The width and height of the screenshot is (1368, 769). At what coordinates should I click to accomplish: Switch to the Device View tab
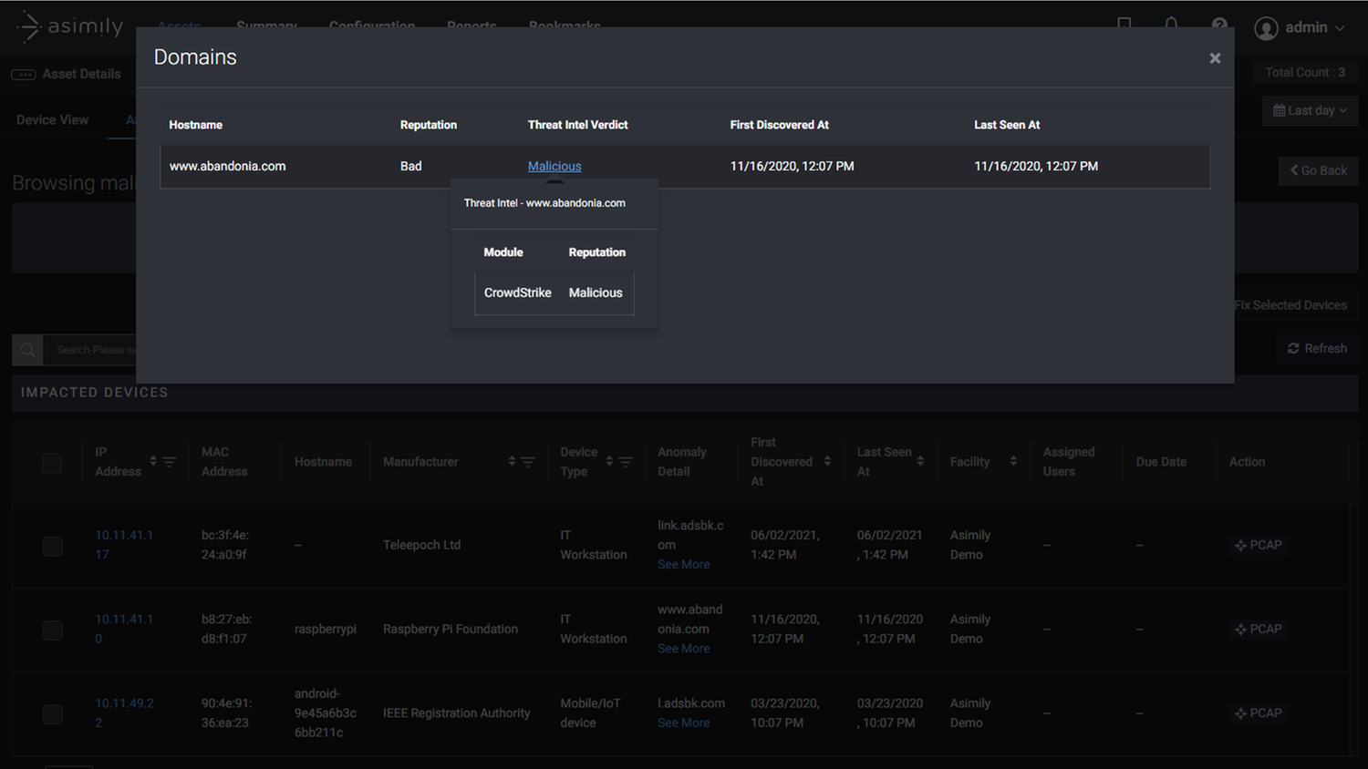pyautogui.click(x=52, y=120)
